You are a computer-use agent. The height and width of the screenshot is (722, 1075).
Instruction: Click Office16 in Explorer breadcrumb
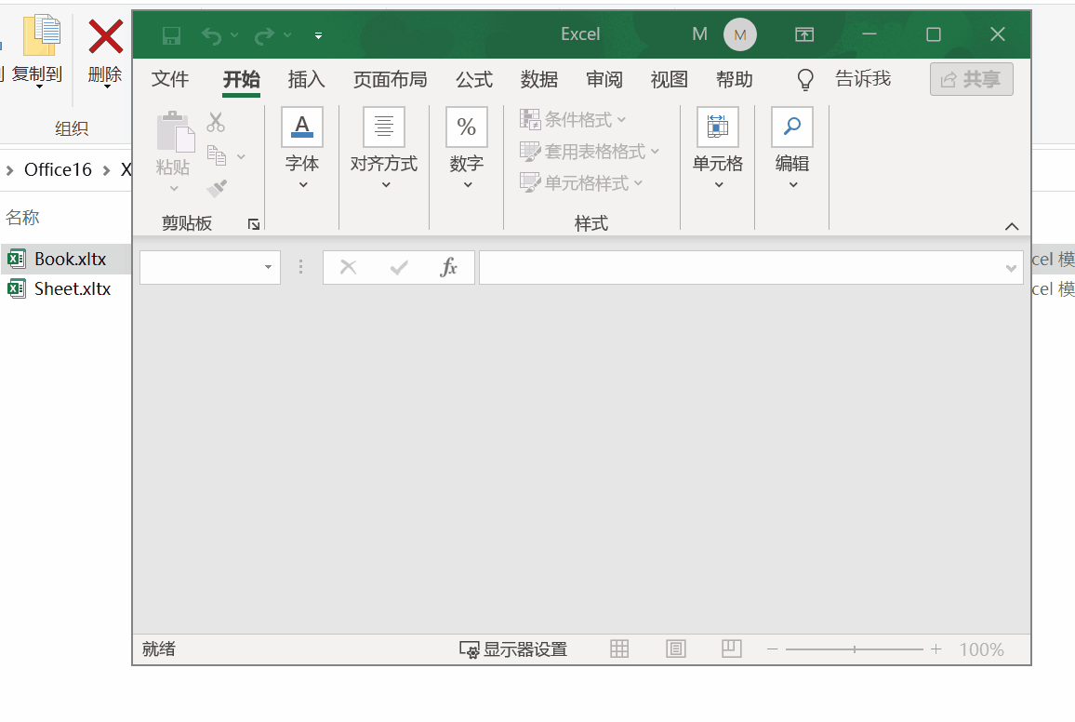point(58,169)
